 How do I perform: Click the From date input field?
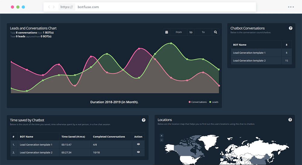pos(179,32)
